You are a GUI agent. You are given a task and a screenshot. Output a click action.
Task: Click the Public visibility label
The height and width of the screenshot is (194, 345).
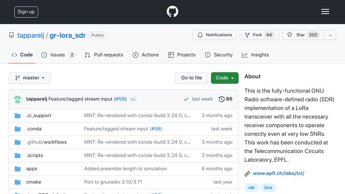(x=98, y=35)
